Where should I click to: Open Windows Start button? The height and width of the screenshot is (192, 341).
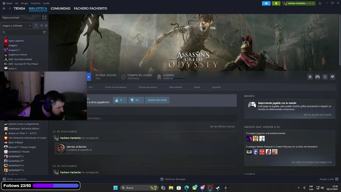pos(115,188)
